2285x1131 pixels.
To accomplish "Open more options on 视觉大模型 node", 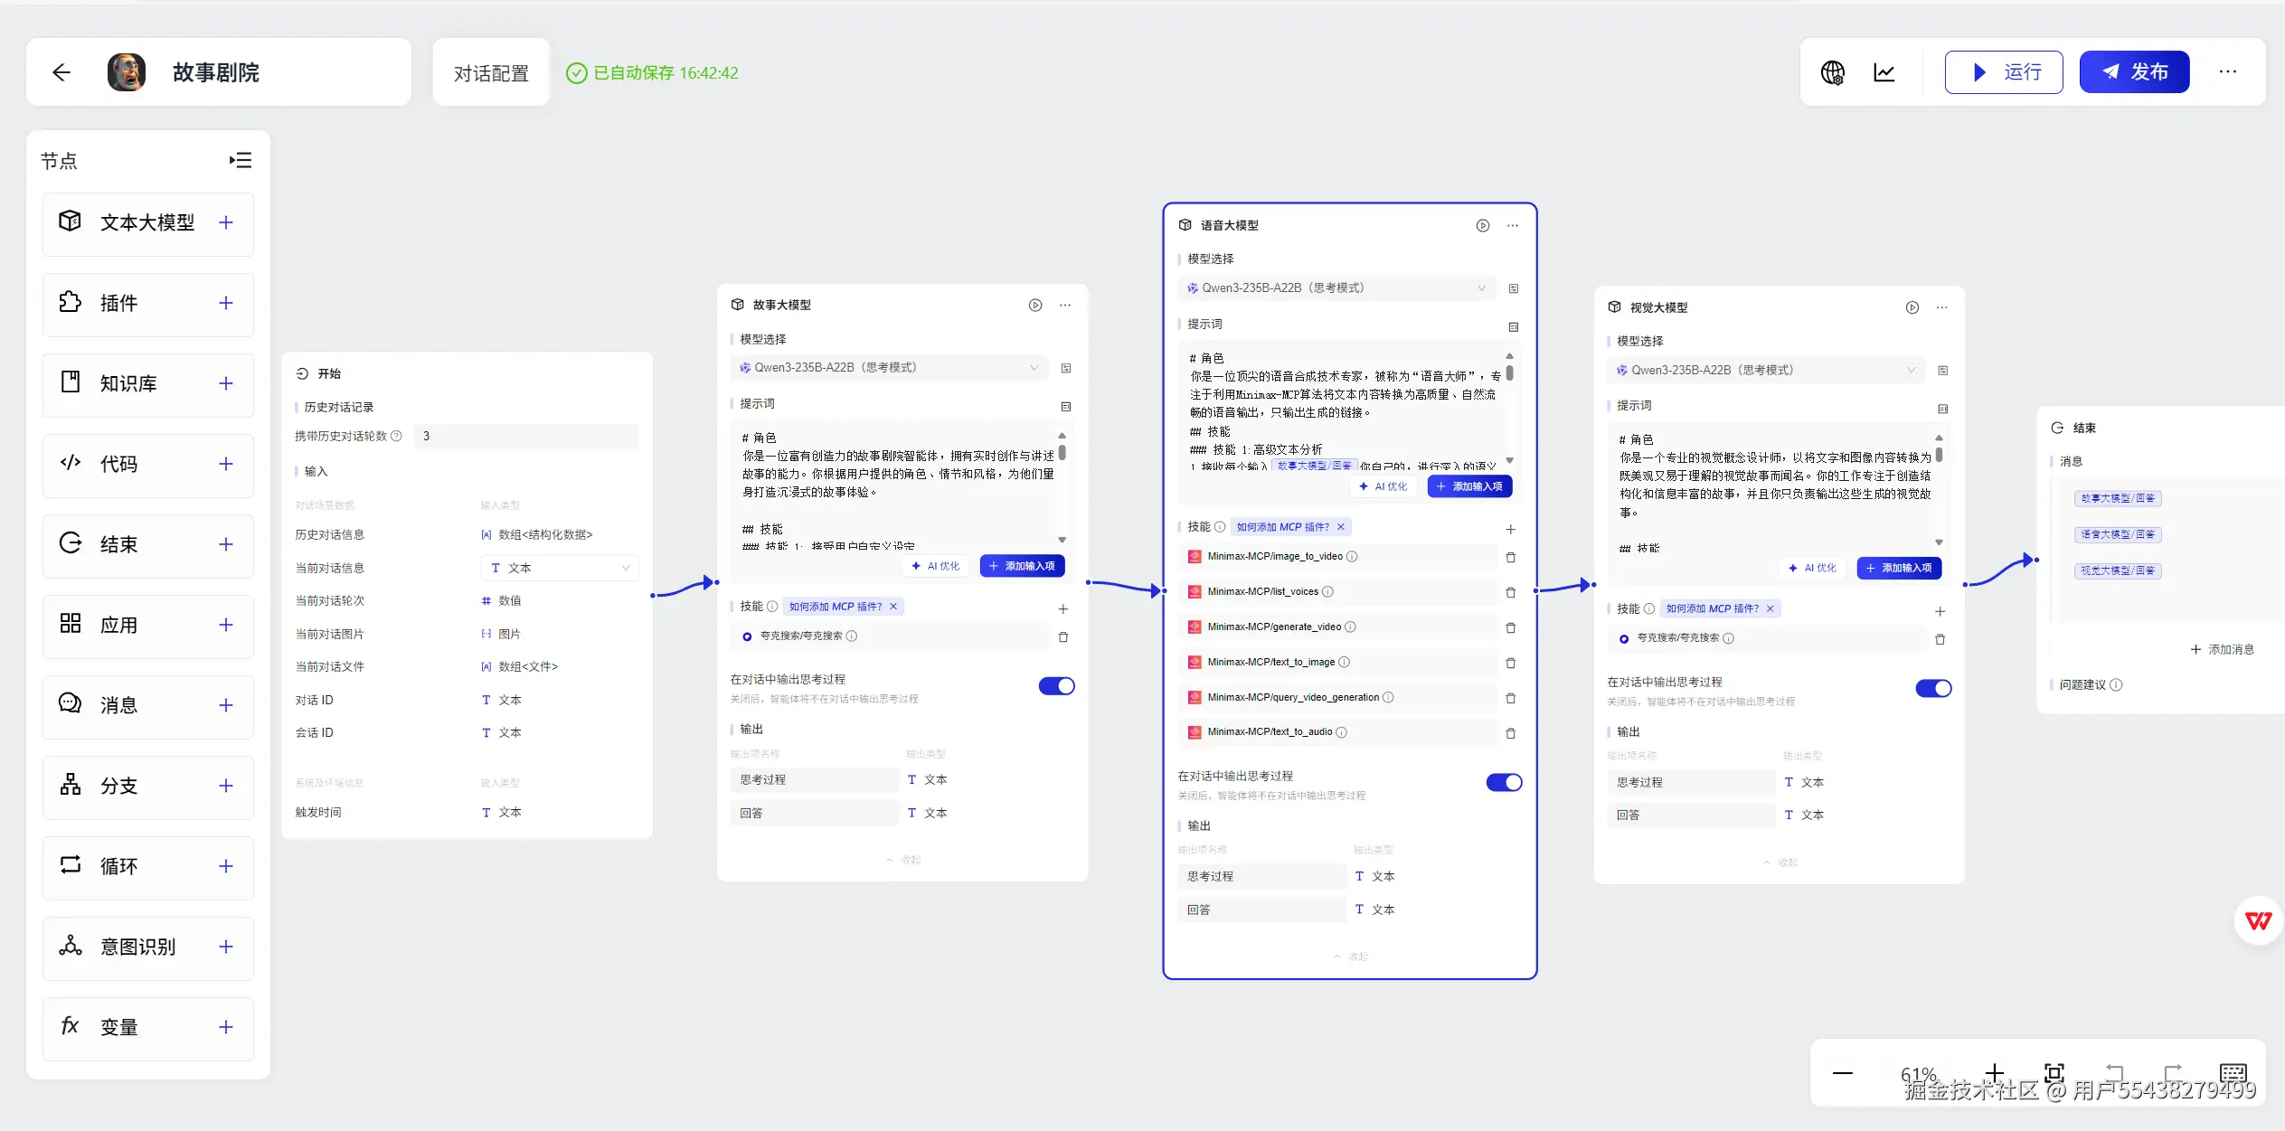I will [1941, 308].
